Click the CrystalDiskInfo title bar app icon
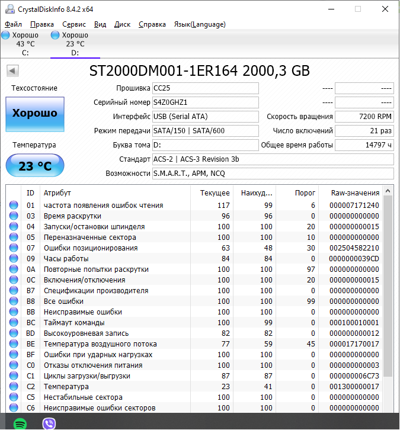Viewport: 400px width, 430px height. 8,9
